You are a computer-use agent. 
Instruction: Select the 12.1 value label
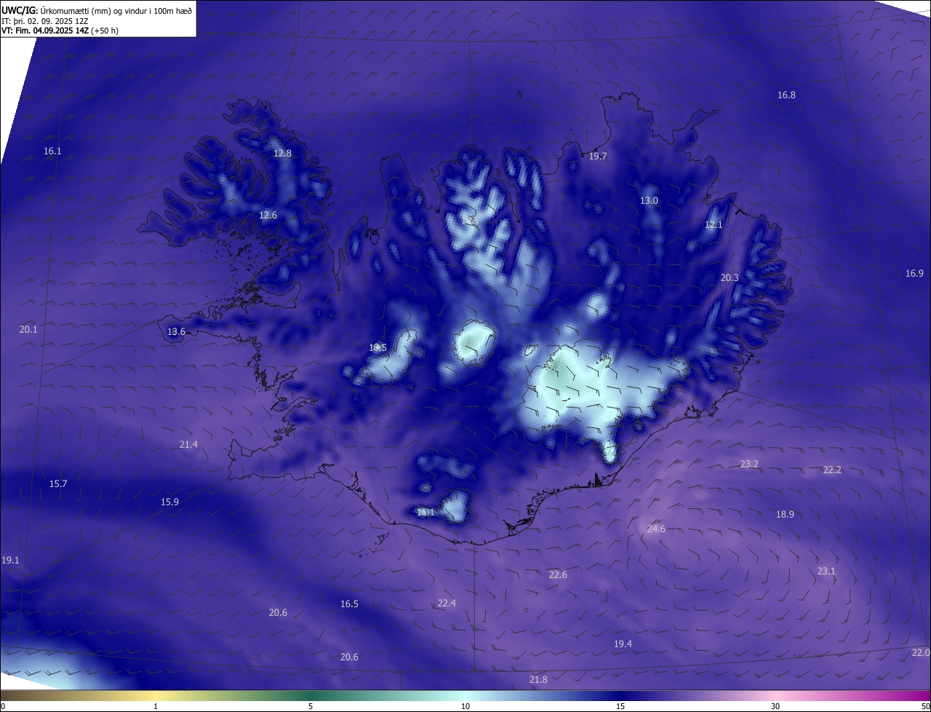tap(714, 225)
